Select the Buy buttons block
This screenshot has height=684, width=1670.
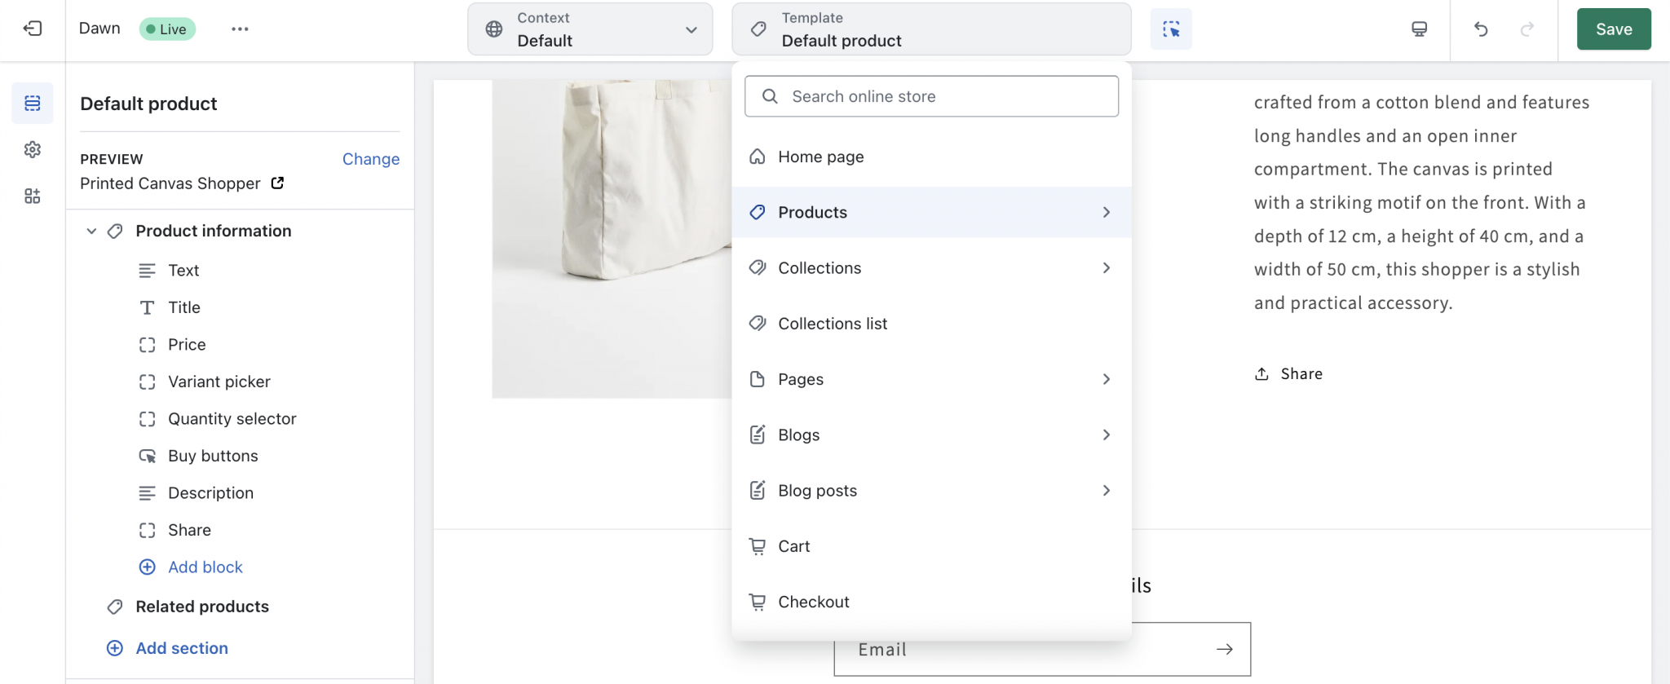pyautogui.click(x=213, y=456)
